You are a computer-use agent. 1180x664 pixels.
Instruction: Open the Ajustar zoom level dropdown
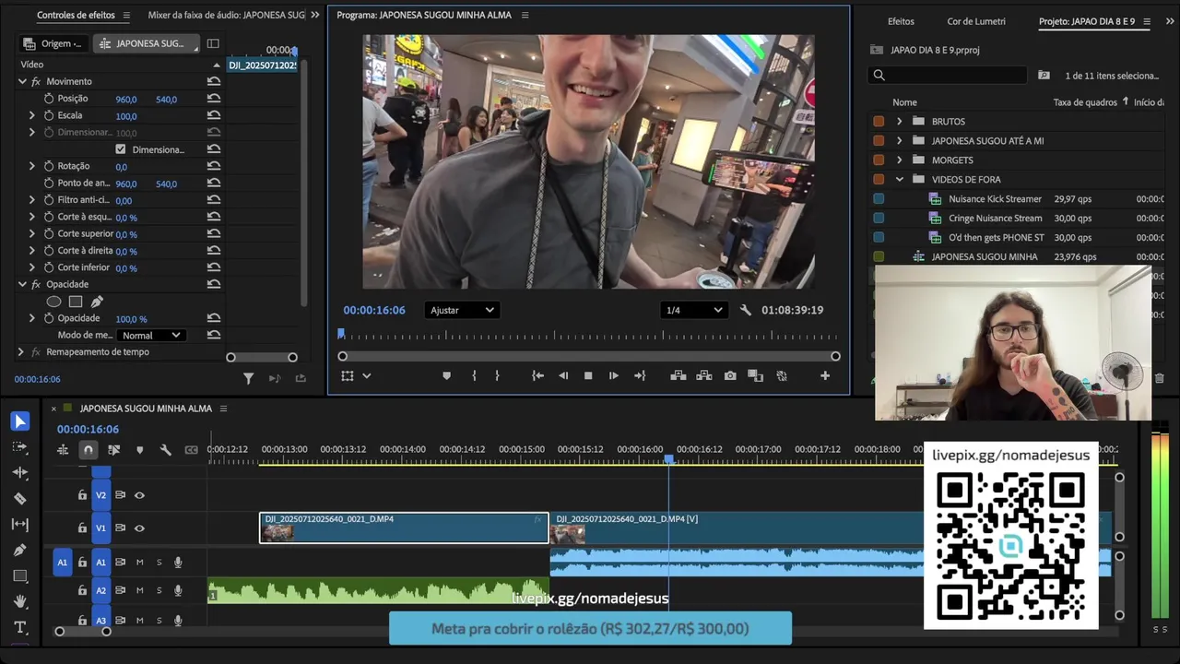(x=461, y=311)
